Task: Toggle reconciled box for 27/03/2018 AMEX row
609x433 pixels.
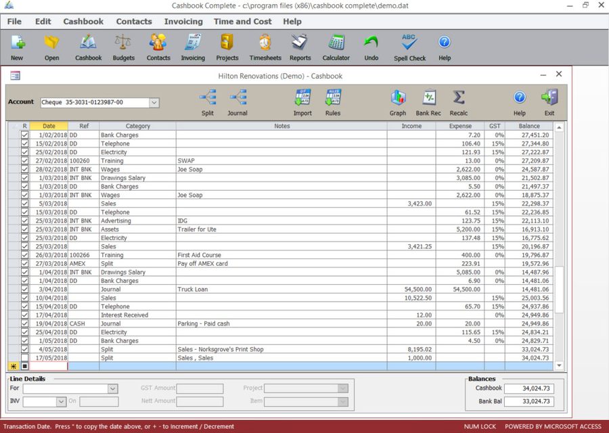Action: tap(25, 263)
